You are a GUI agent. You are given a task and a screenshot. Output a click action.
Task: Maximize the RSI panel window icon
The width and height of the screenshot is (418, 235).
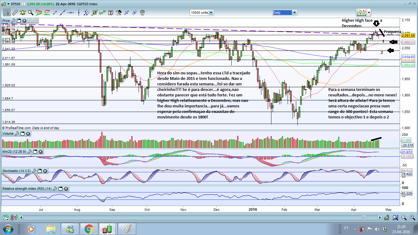click(x=60, y=189)
